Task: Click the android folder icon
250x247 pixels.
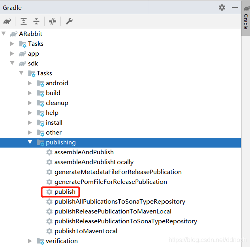Action: (40, 83)
